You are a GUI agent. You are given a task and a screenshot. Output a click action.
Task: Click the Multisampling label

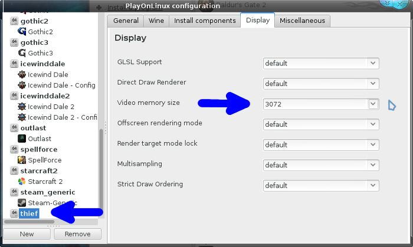(x=140, y=164)
